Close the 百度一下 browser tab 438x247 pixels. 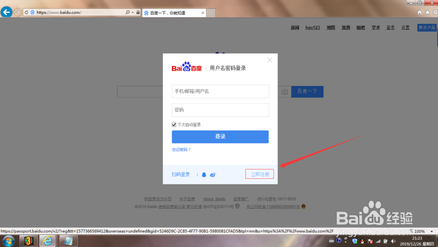(203, 13)
